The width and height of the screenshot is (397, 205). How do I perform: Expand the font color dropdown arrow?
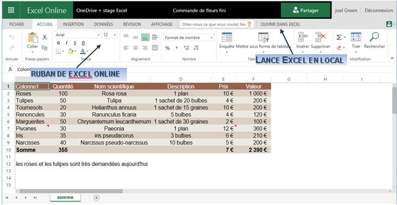point(88,52)
